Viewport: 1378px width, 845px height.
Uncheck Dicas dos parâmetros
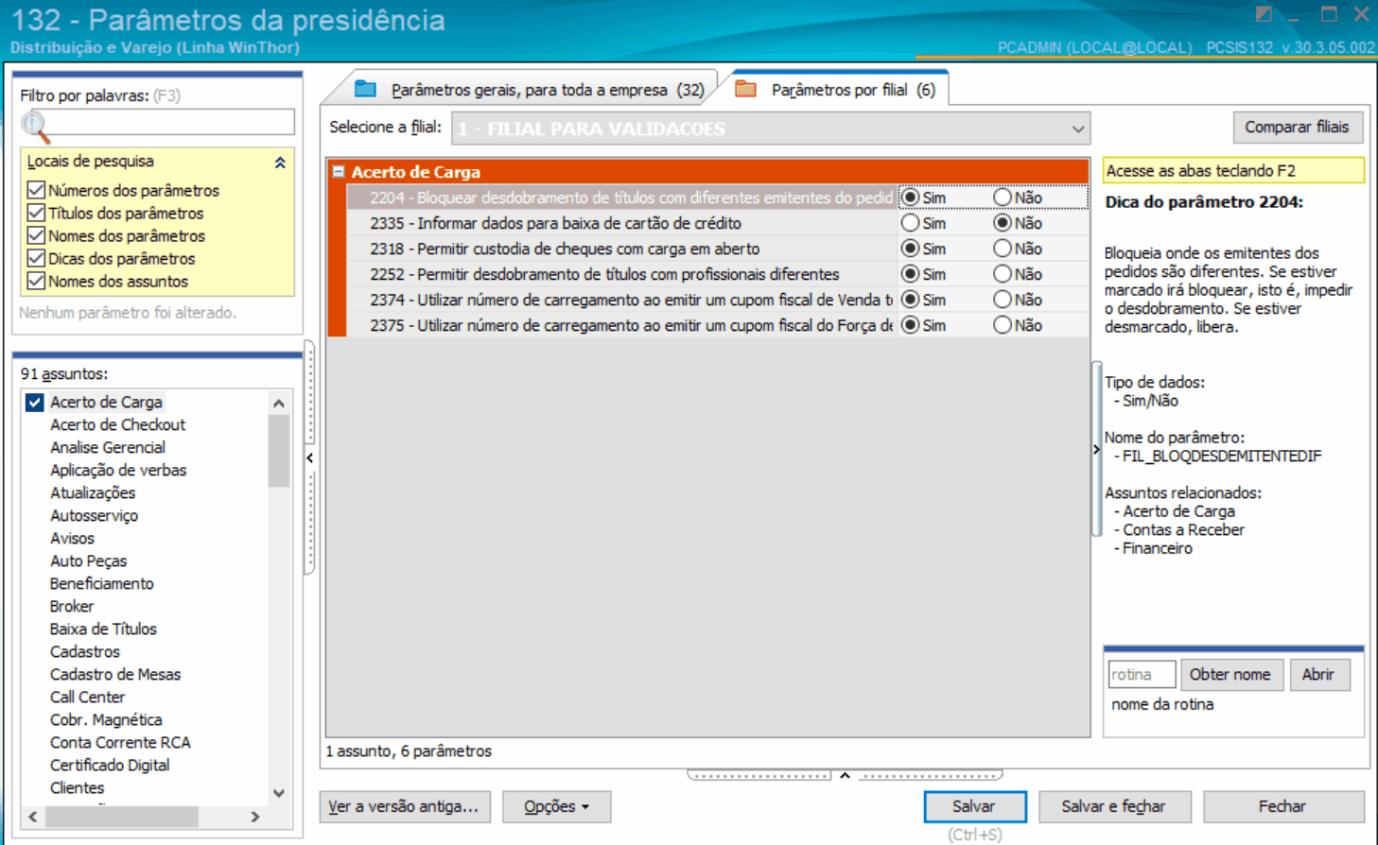[x=36, y=258]
